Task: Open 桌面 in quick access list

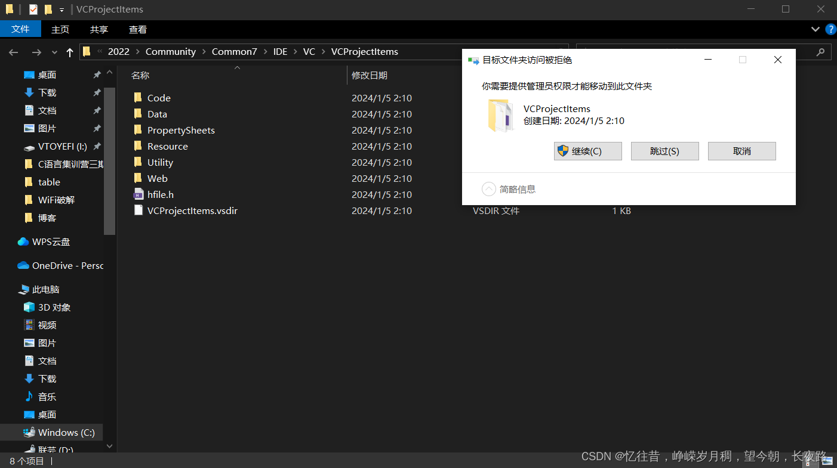Action: click(40, 75)
